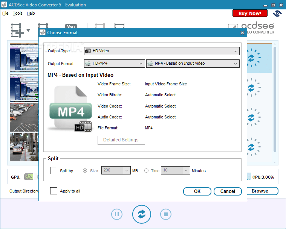Stop the conversion
This screenshot has width=286, height=229.
pos(166,214)
